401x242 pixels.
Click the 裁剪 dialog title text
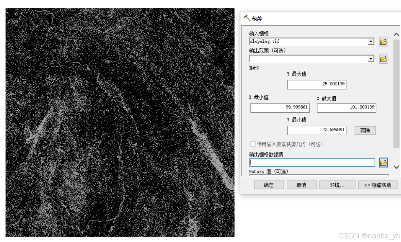pyautogui.click(x=257, y=19)
